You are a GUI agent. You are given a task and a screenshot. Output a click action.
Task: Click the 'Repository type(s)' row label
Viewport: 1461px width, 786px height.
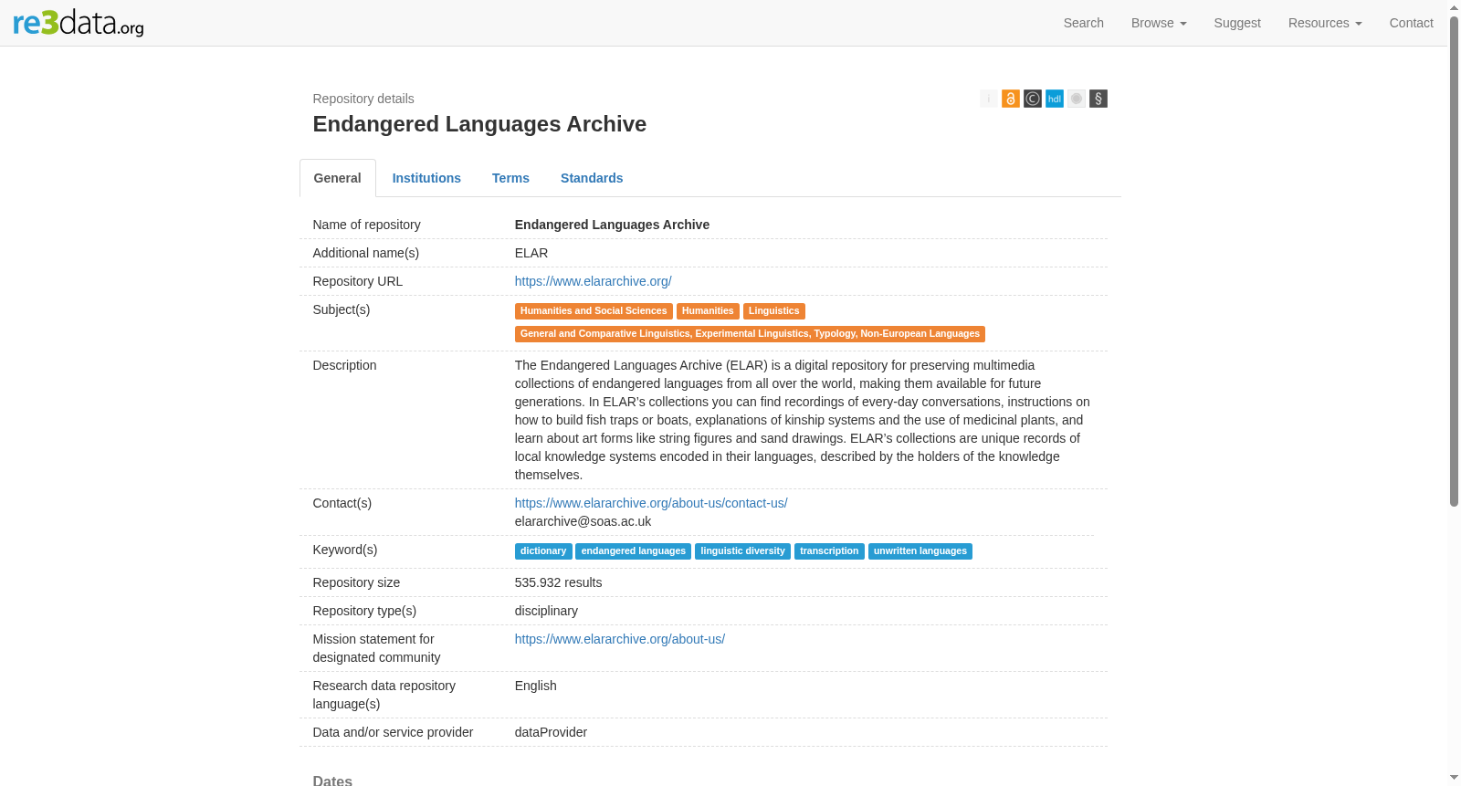click(x=364, y=611)
